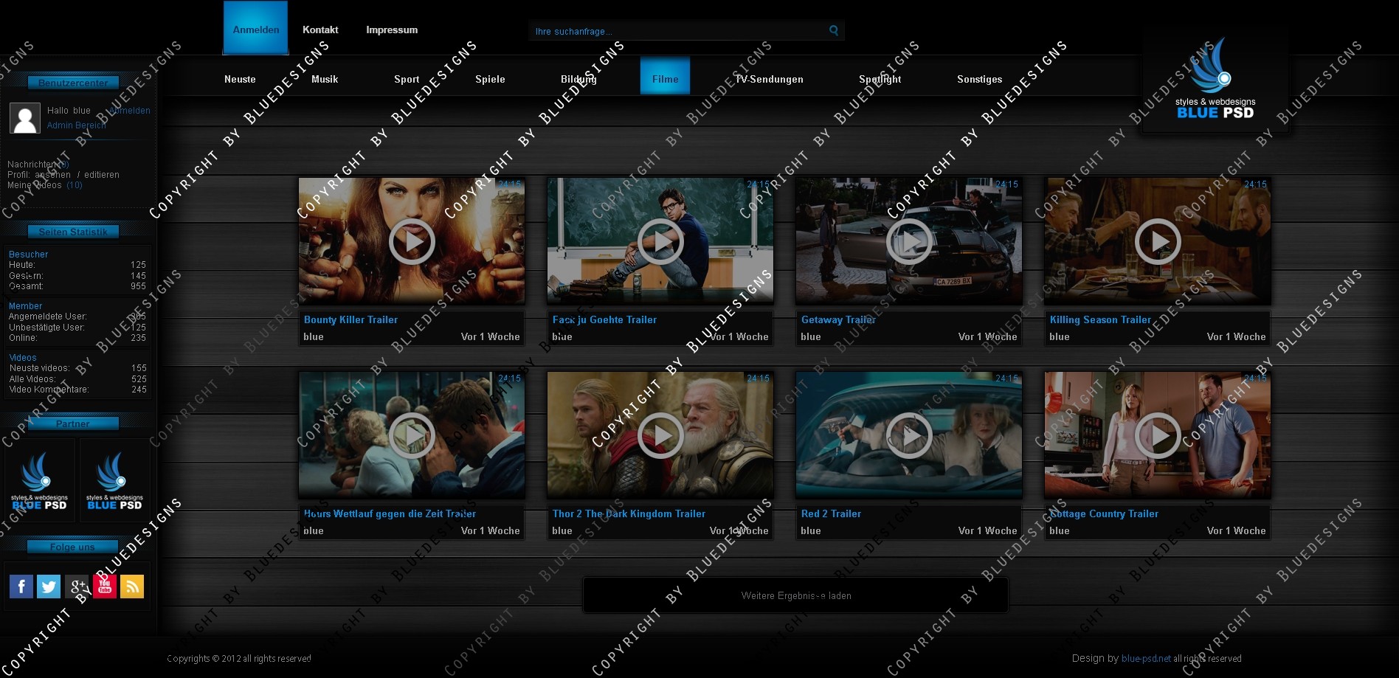Play the Hours Wettlauf trailer video
The image size is (1399, 678).
pos(412,435)
